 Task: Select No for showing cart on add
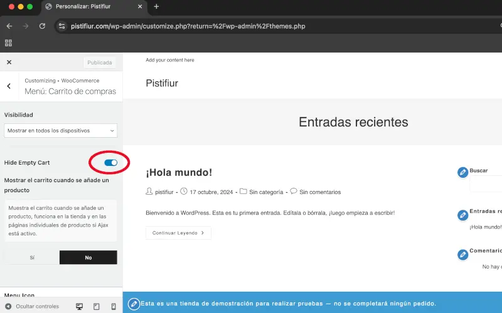[x=88, y=257]
